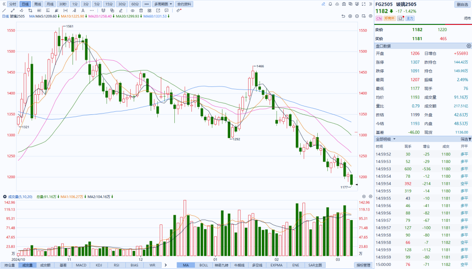Screen dimensions: 472x269
Task: Open the grid layout icon
Action: click(x=149, y=10)
